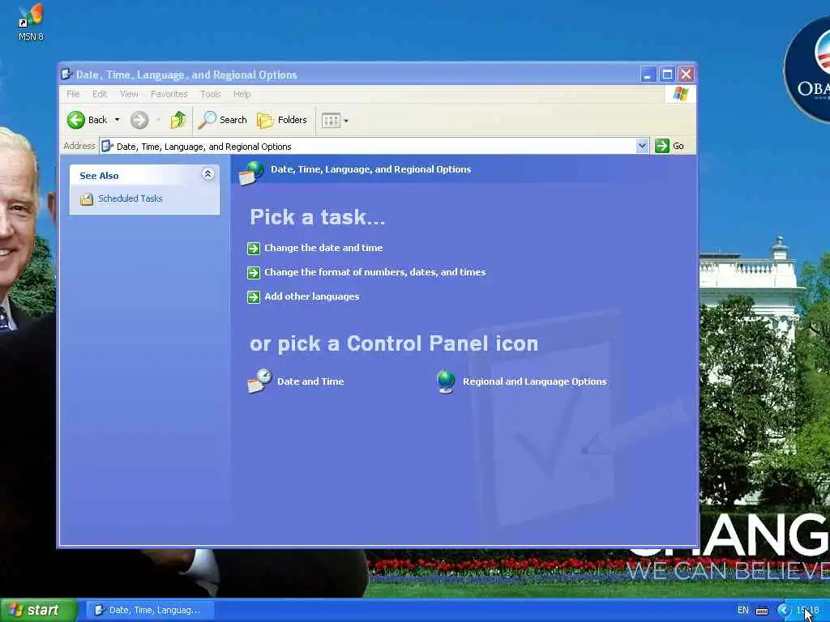Open the Date and Time control panel link
The width and height of the screenshot is (830, 622).
pyautogui.click(x=310, y=381)
